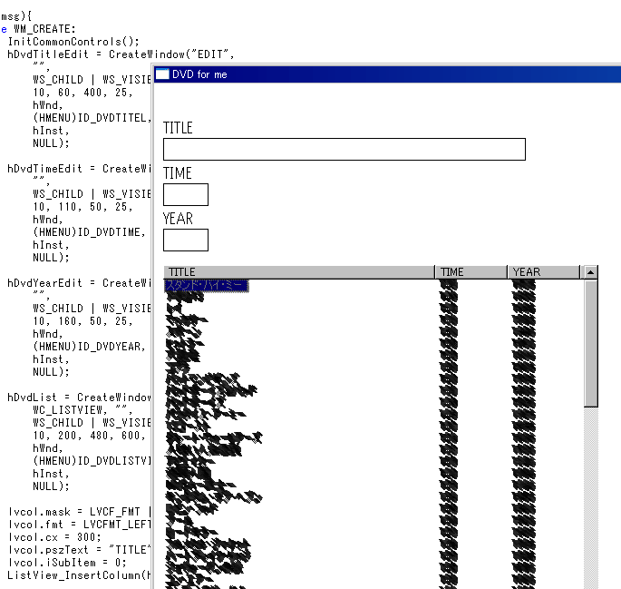
Task: Click the ListView_InsertColumn code line
Action: (79, 575)
